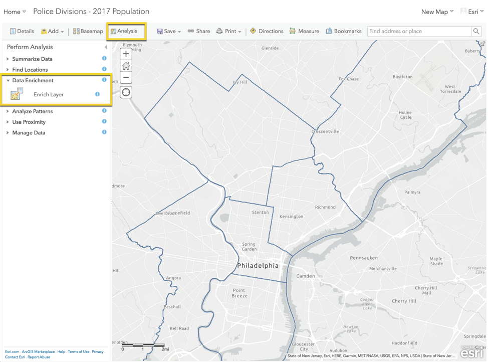Open Bookmarks
The width and height of the screenshot is (488, 362).
344,31
